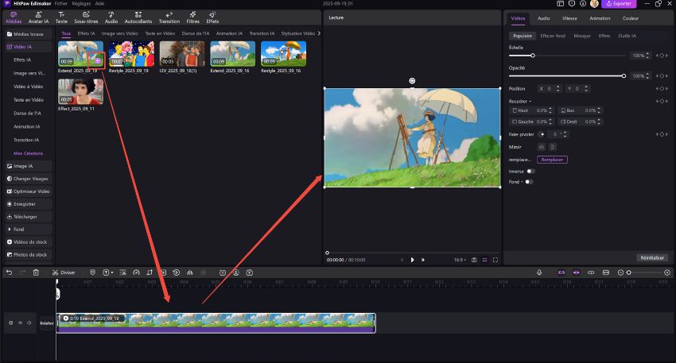Open the Avatar IA tool
Image resolution: width=676 pixels, height=363 pixels.
pyautogui.click(x=38, y=17)
